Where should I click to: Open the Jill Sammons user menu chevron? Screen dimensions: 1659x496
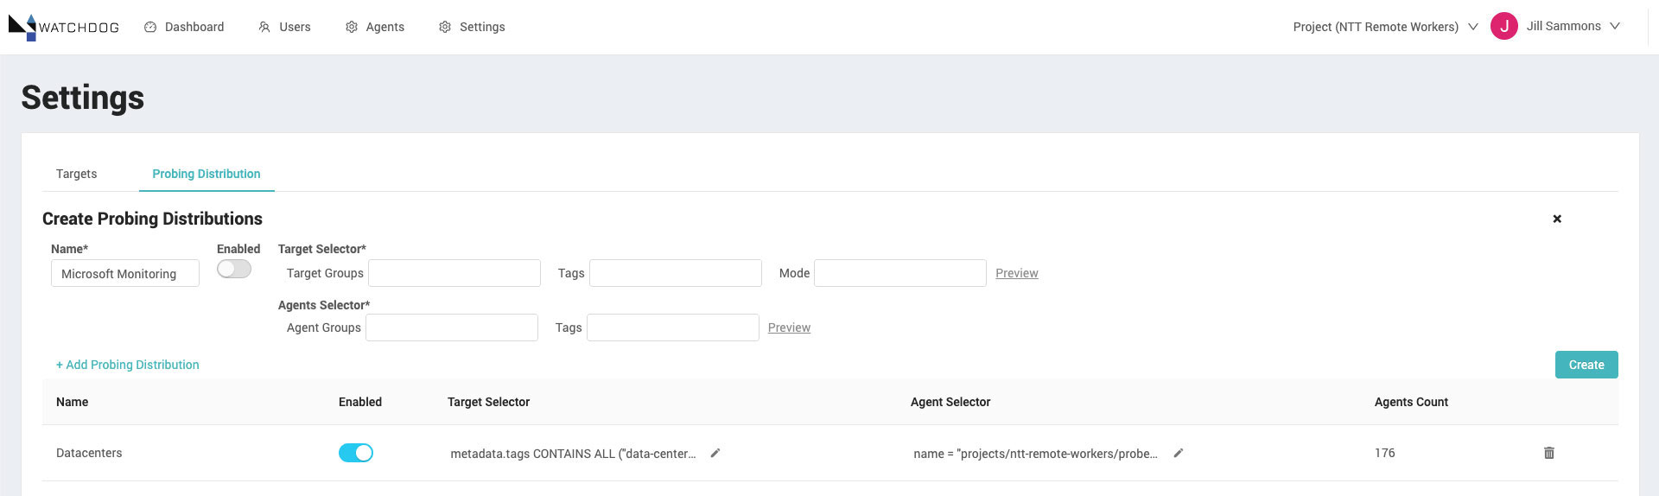point(1615,26)
